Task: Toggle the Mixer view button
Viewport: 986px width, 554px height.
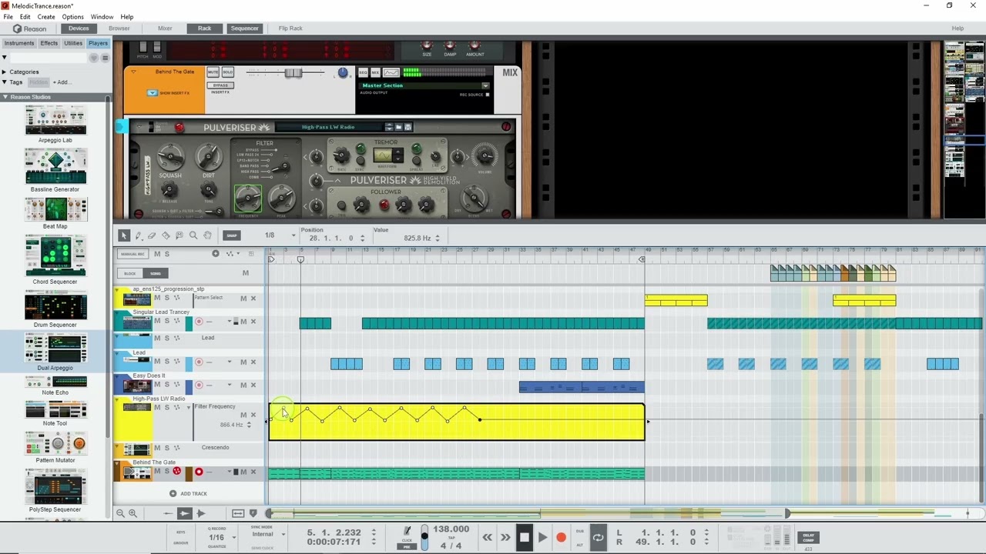Action: pyautogui.click(x=165, y=28)
